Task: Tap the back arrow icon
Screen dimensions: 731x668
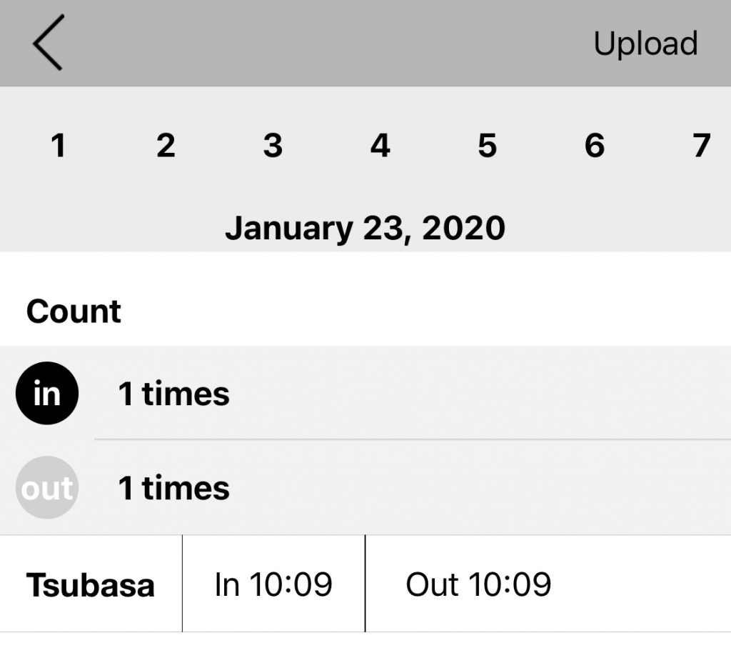Action: [48, 43]
